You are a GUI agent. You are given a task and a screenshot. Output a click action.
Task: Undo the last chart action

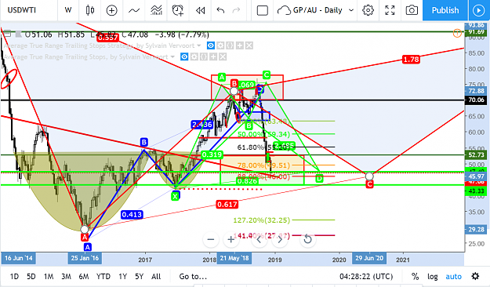point(220,10)
